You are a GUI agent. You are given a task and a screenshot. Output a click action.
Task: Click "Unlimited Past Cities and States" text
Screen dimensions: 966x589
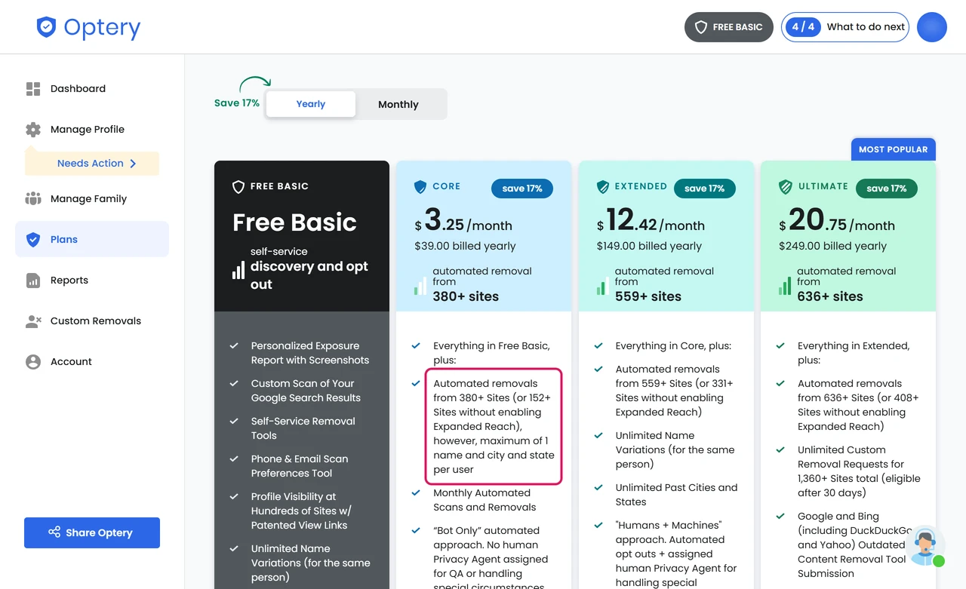[x=676, y=495]
